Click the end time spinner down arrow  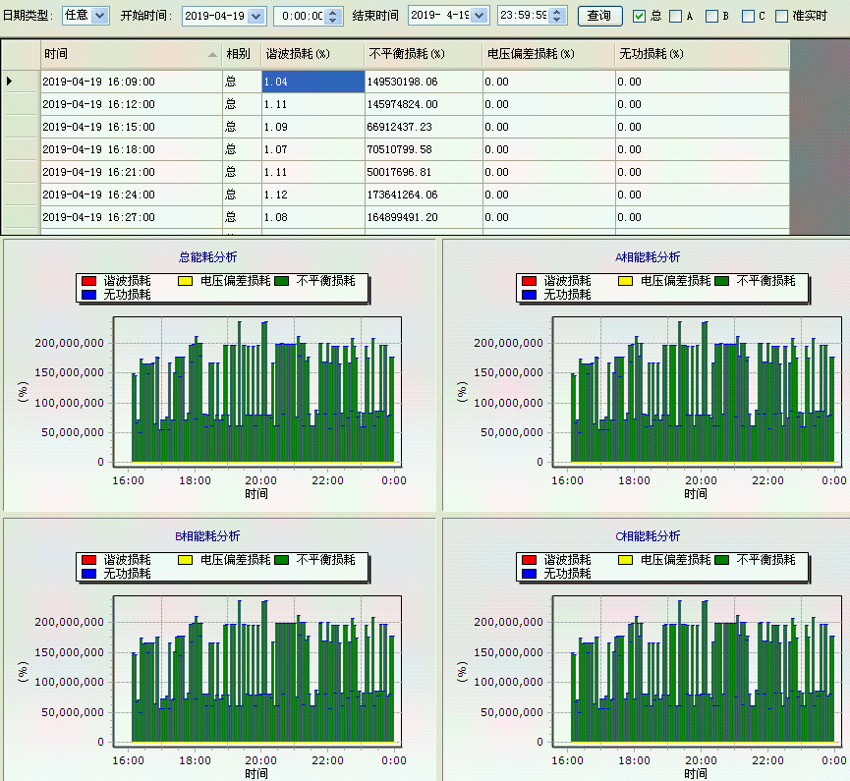coord(558,21)
